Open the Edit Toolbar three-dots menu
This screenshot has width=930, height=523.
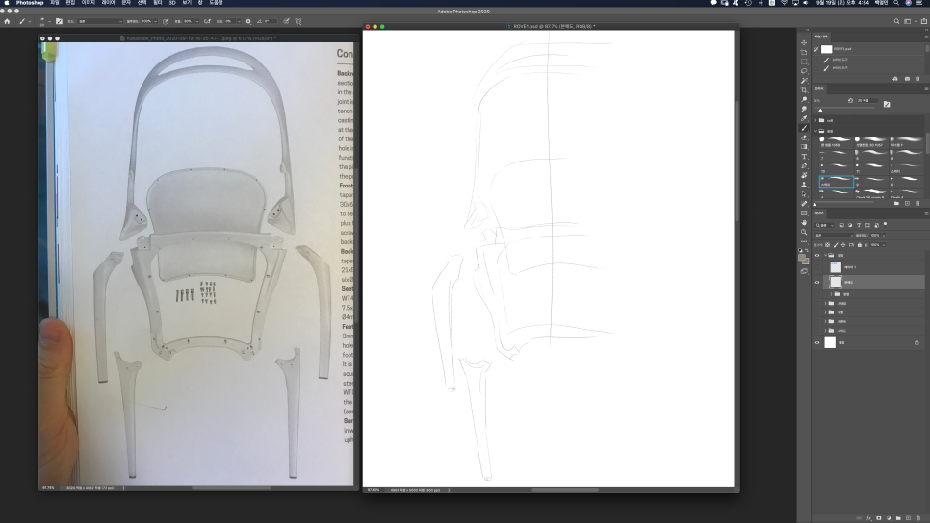(x=804, y=241)
